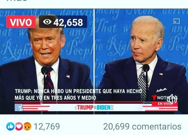Click the VIVO live badge
Image resolution: width=188 pixels, height=135 pixels.
pyautogui.click(x=21, y=22)
